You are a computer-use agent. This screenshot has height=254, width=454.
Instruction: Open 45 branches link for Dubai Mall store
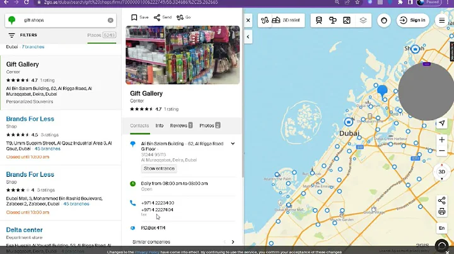pyautogui.click(x=76, y=204)
